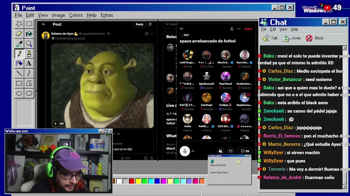350x196 pixels.
Task: Select the Pick Color eyedropper tool
Action: coord(19,44)
